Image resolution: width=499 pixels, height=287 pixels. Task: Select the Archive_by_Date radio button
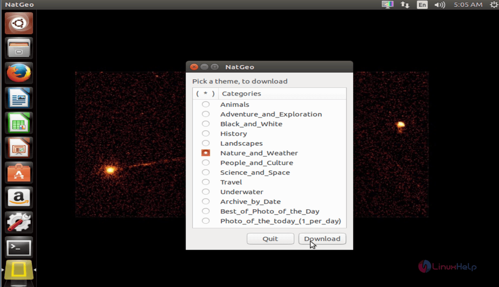tap(205, 201)
